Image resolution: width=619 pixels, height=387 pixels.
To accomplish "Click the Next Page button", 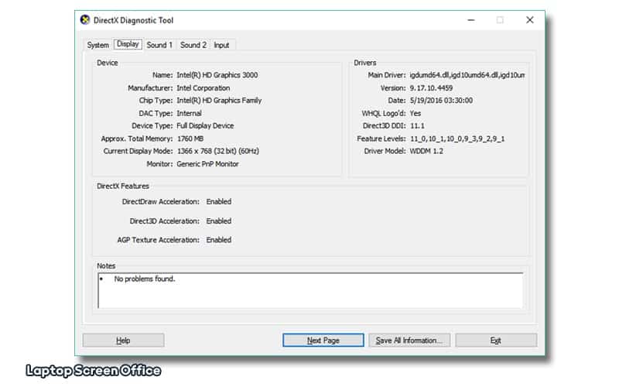I will pyautogui.click(x=323, y=340).
